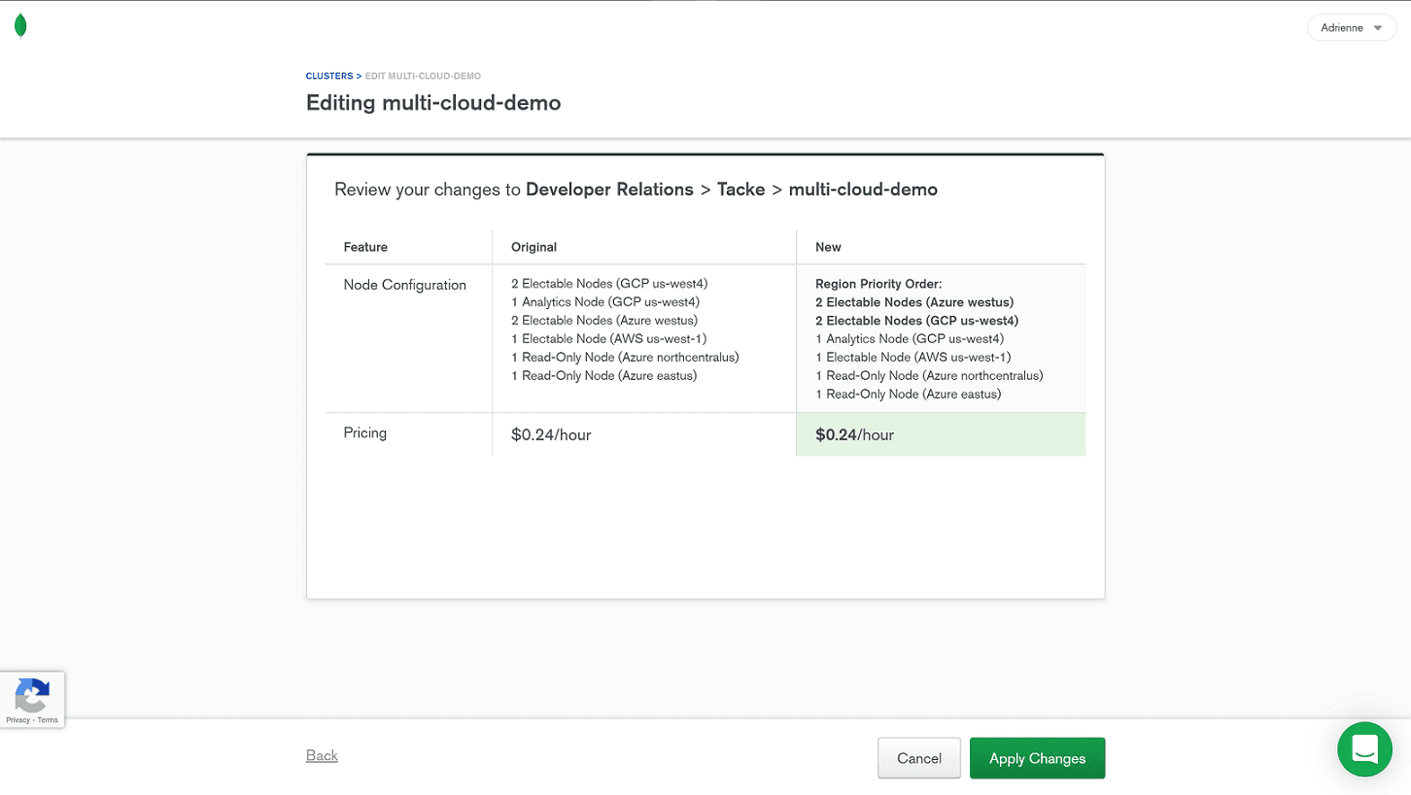The width and height of the screenshot is (1411, 795).
Task: Select the Region Priority Order text
Action: pos(878,283)
